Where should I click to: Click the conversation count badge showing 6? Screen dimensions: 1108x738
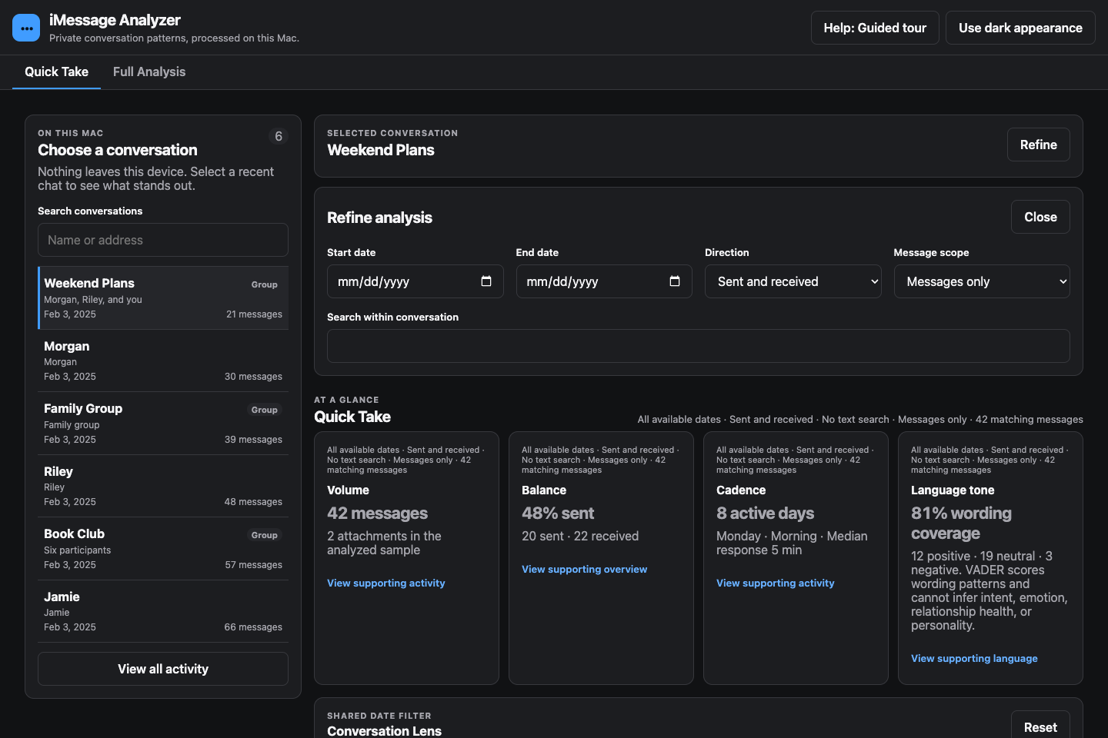pyautogui.click(x=279, y=136)
